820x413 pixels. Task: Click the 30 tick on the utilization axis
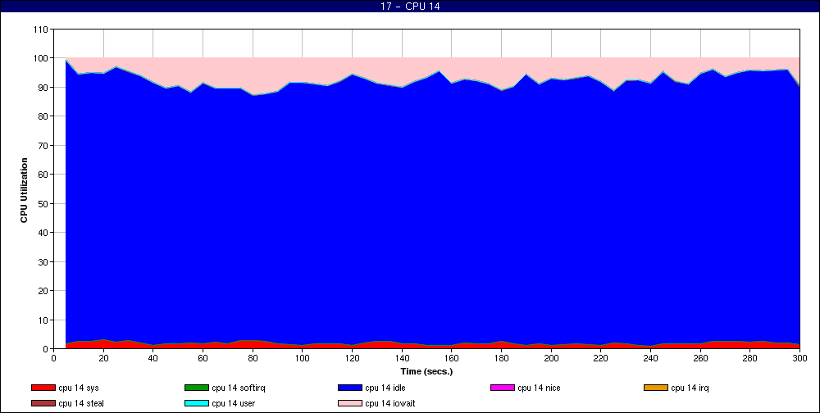[43, 261]
